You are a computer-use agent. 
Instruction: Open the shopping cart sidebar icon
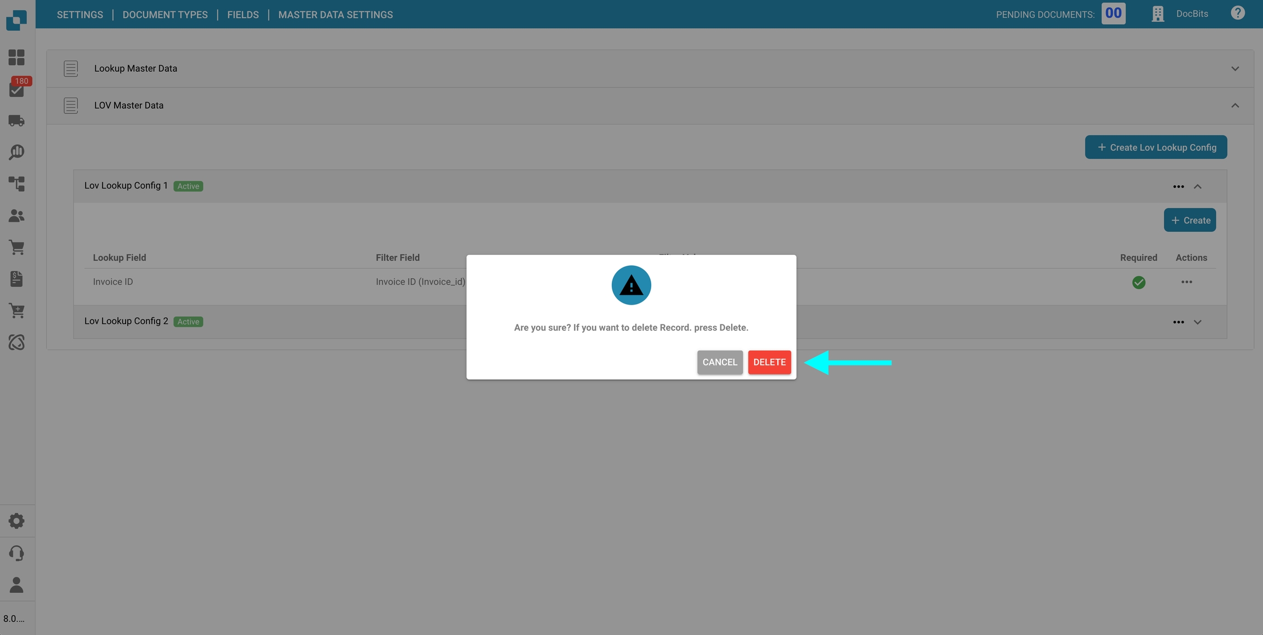click(x=16, y=248)
